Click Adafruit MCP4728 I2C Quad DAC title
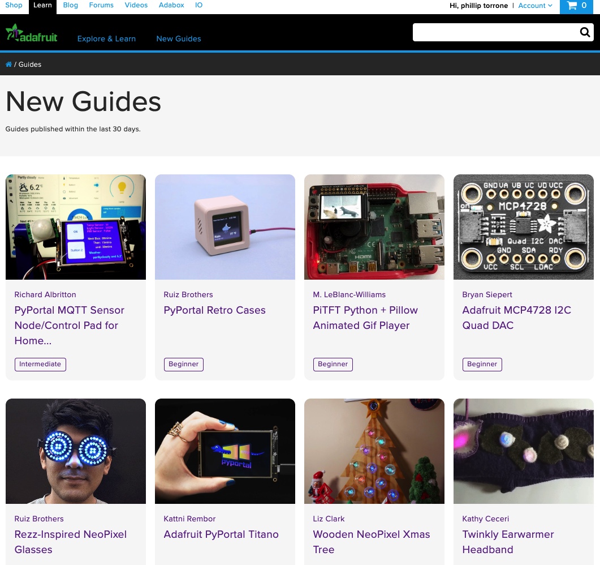This screenshot has width=600, height=565. [x=516, y=318]
